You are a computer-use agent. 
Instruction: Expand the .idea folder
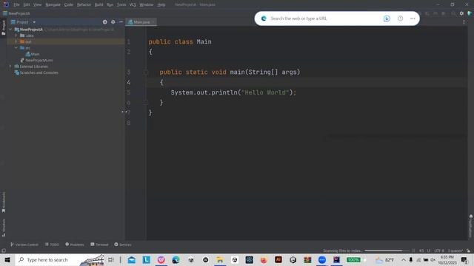pos(16,35)
